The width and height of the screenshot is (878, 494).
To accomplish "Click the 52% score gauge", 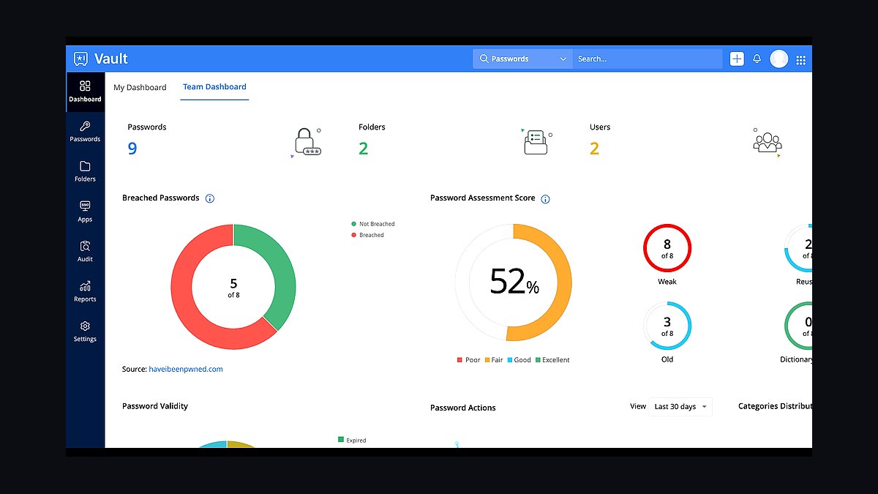I will 514,282.
